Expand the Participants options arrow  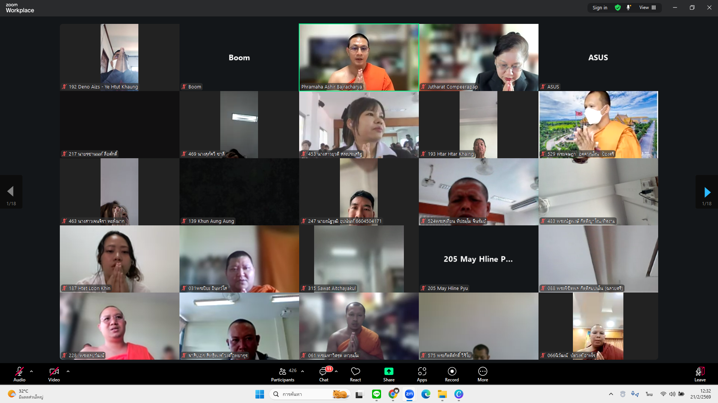(303, 371)
